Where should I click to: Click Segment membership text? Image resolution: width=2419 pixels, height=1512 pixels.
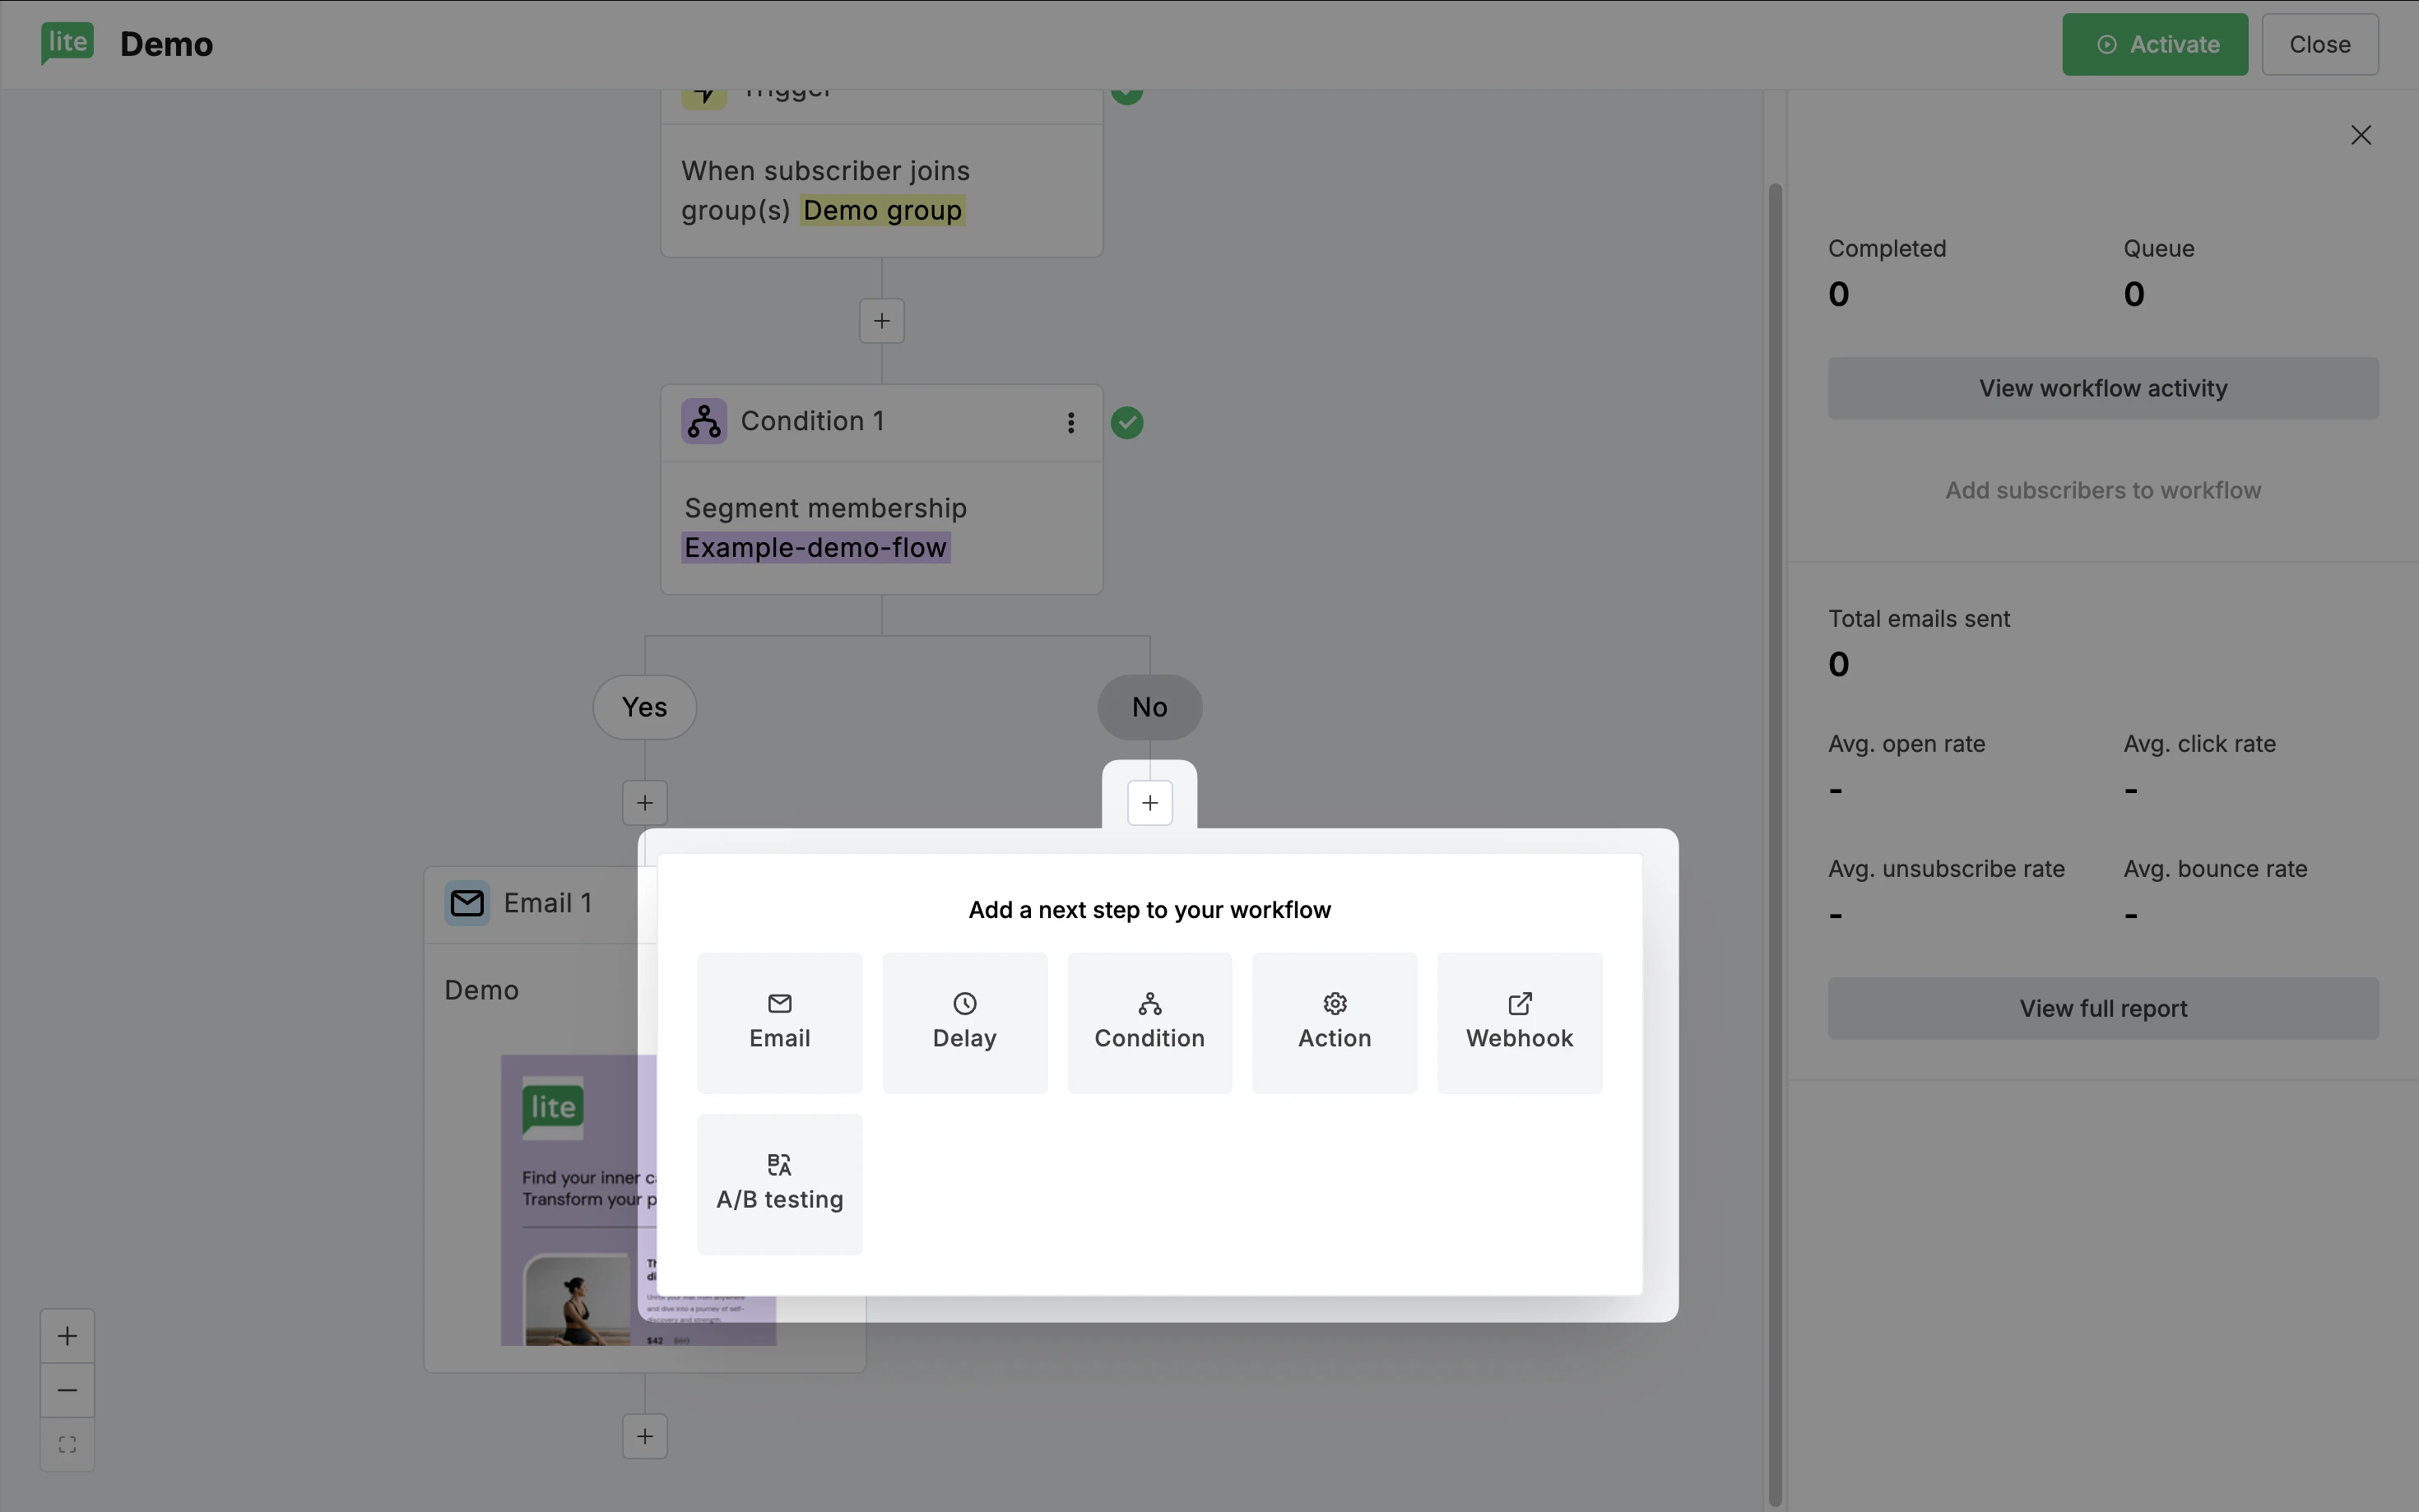tap(825, 508)
